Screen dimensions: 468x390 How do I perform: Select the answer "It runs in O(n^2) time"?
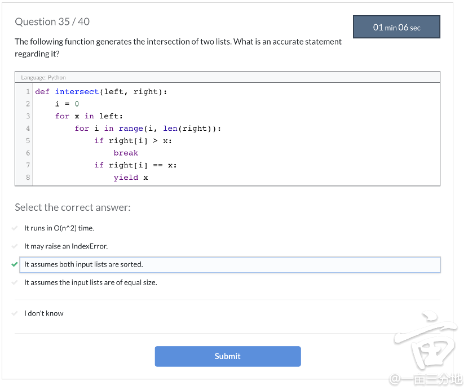pos(59,228)
